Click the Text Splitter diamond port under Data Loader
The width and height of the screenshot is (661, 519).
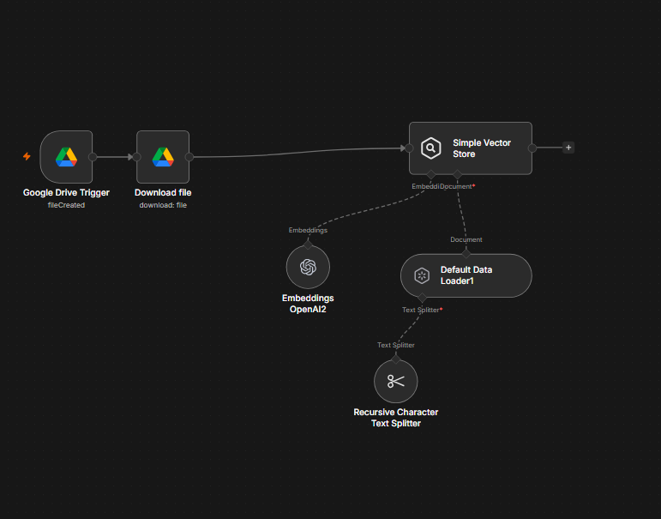coord(422,298)
